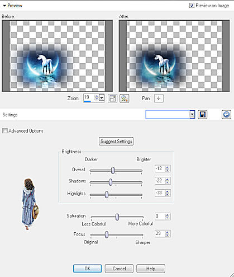234x277 pixels.
Task: Open the Settings preset dropdown
Action: pos(192,115)
